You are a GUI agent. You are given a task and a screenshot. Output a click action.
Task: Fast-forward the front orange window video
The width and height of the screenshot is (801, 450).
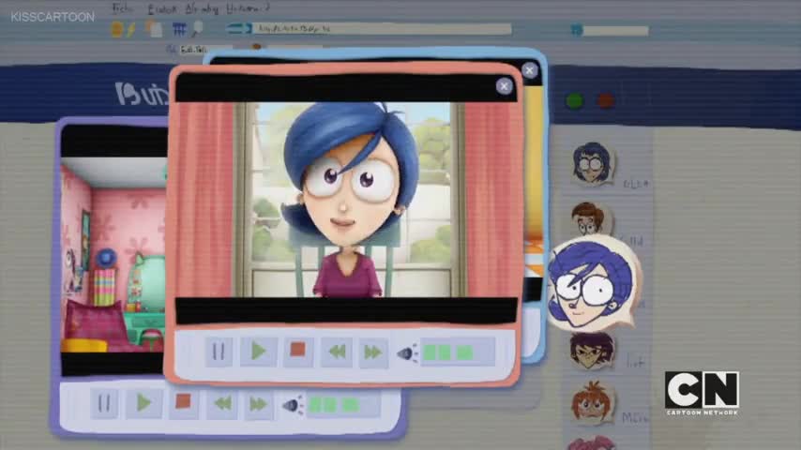coord(373,352)
